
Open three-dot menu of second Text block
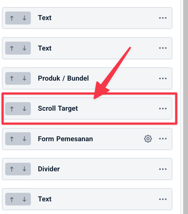click(x=163, y=48)
